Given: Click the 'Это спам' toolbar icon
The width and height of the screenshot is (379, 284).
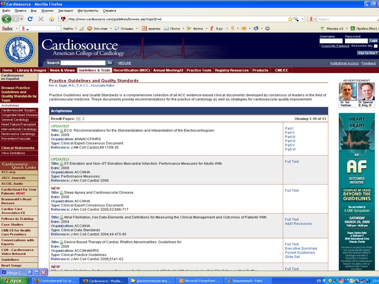Looking at the screenshot, I should [90, 28].
